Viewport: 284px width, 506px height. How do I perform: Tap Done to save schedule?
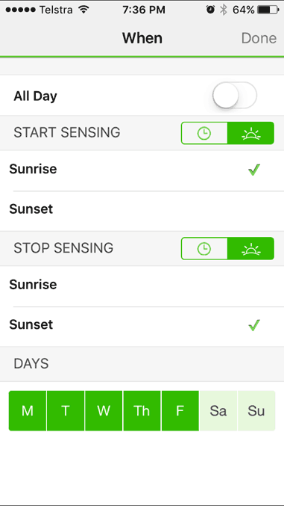(259, 38)
